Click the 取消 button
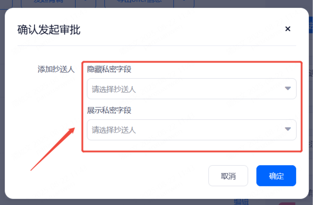Image resolution: width=313 pixels, height=205 pixels. (x=228, y=176)
